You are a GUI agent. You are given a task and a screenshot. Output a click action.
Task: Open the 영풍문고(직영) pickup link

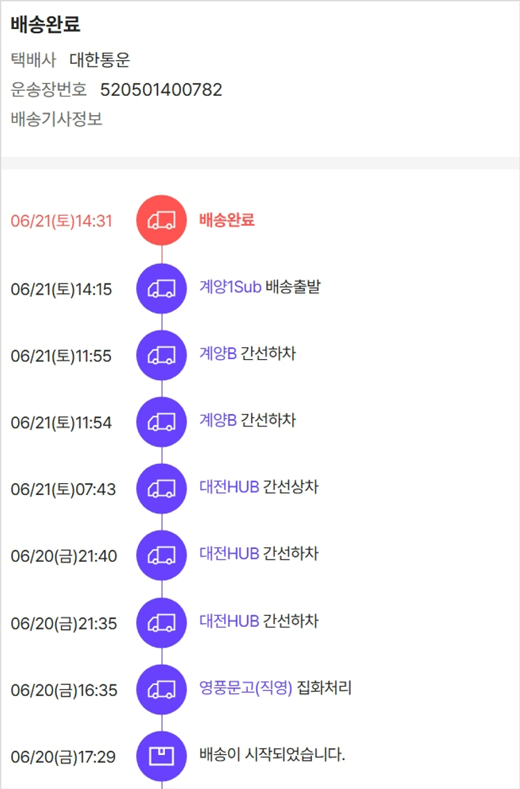click(x=245, y=688)
